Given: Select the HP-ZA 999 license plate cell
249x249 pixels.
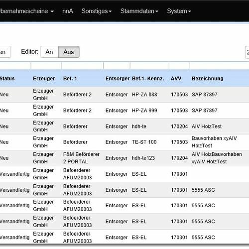Looking at the screenshot, I should (144, 111).
